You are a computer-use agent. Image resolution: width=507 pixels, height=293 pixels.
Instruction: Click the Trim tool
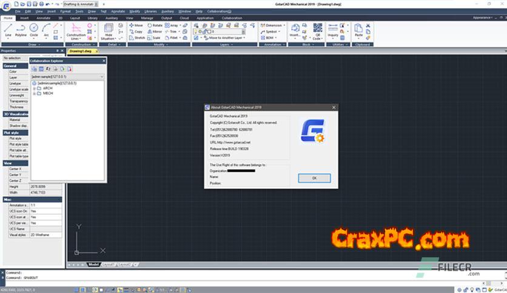(x=171, y=31)
